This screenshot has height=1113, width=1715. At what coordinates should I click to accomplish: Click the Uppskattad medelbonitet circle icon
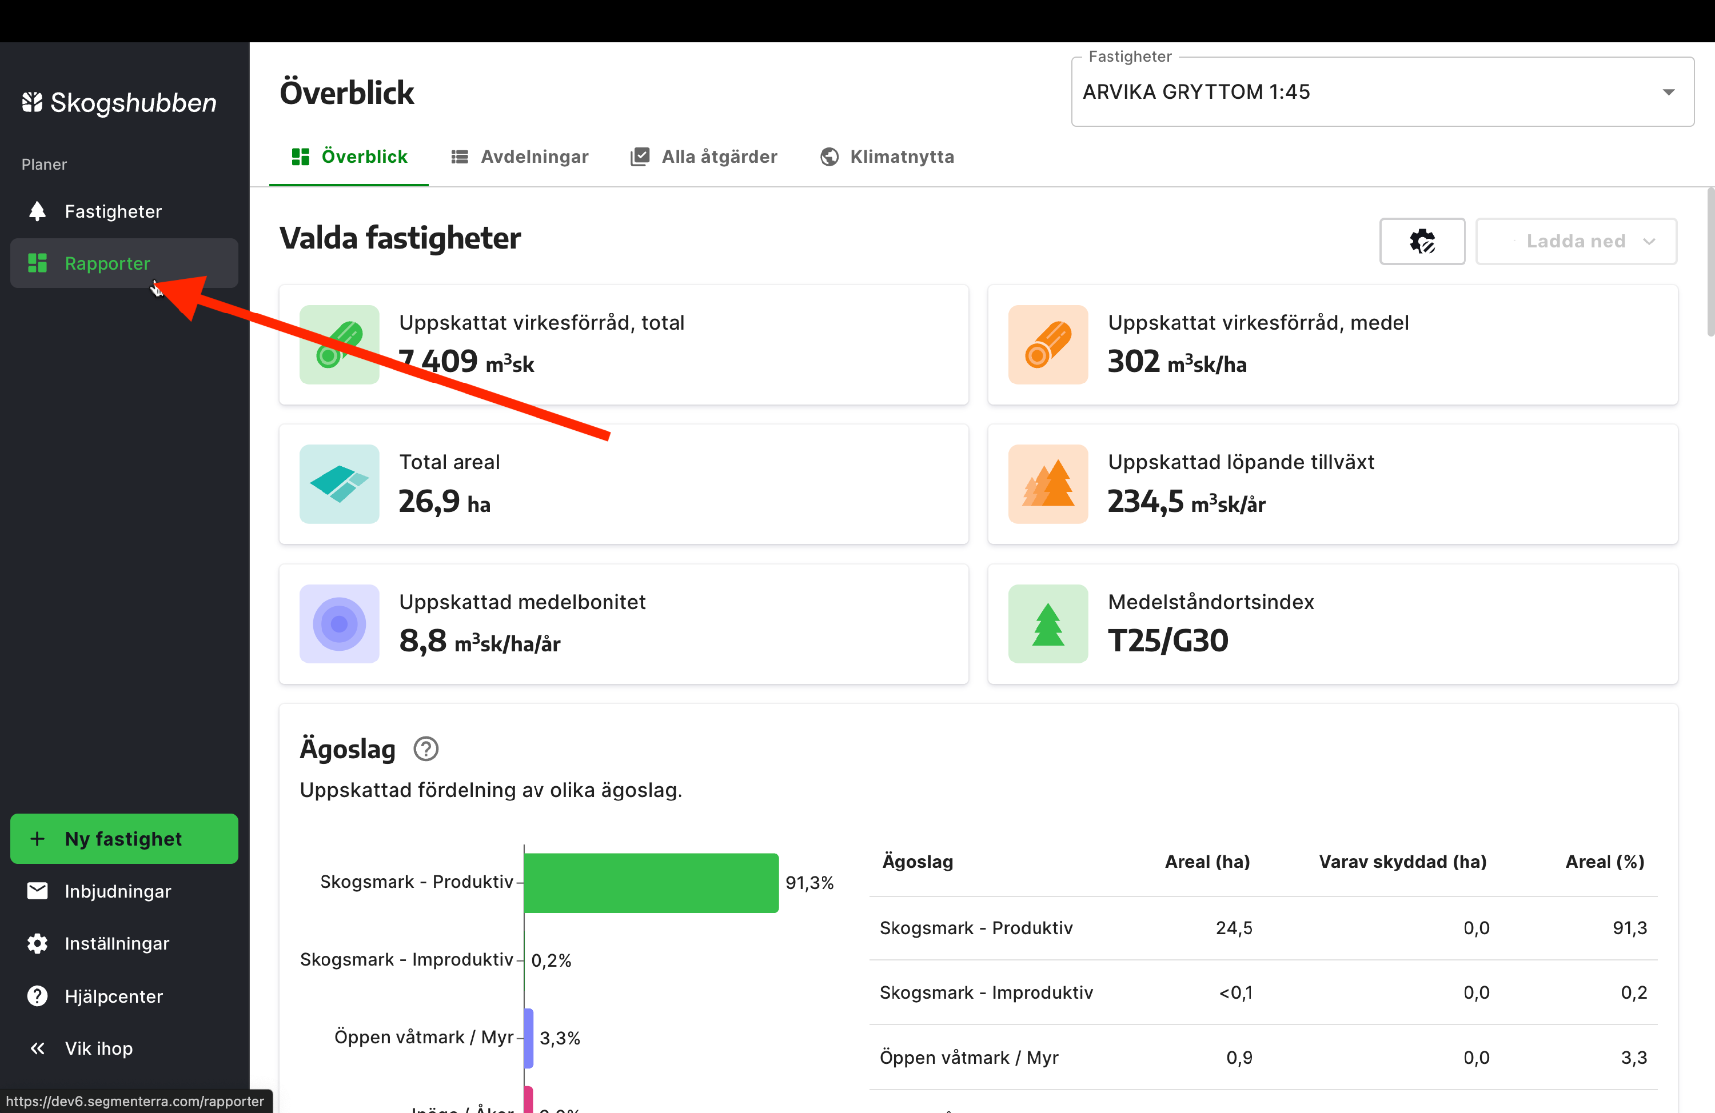point(338,624)
